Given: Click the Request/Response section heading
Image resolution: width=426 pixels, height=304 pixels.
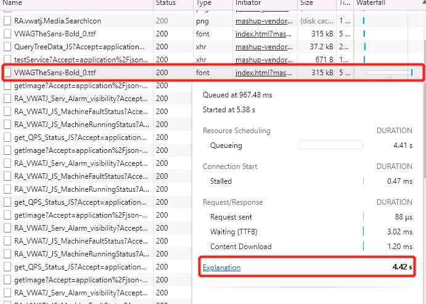Looking at the screenshot, I should click(233, 202).
